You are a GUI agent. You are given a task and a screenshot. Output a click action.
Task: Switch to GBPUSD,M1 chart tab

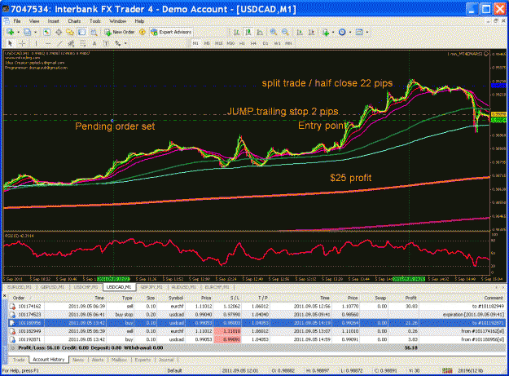(x=52, y=287)
